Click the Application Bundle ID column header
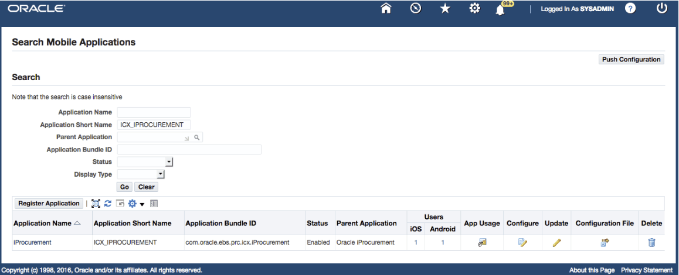 [221, 224]
